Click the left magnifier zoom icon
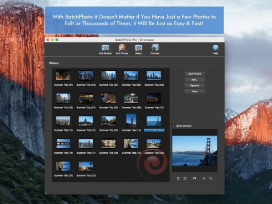 click(204, 178)
